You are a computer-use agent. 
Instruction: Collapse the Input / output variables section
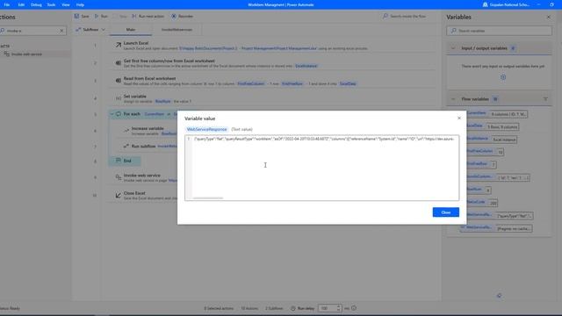453,48
